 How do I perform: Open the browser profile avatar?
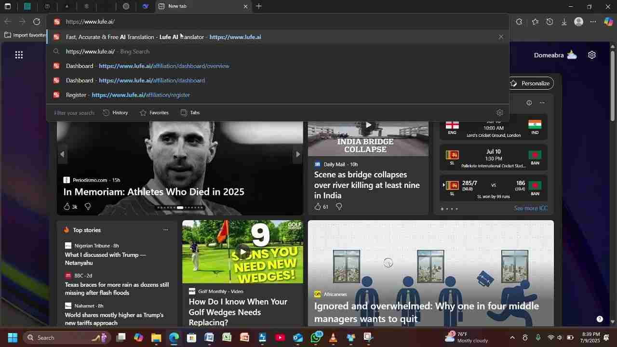579,22
